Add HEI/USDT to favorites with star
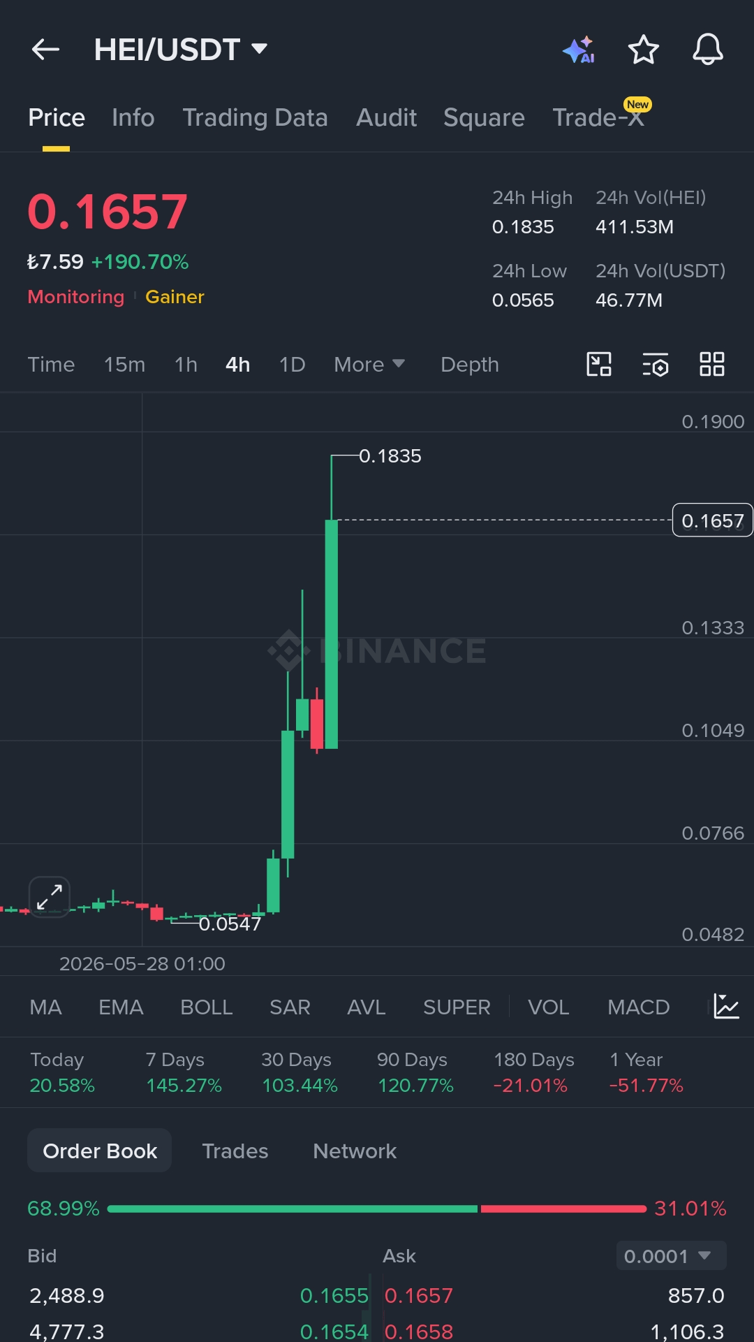 pos(643,50)
